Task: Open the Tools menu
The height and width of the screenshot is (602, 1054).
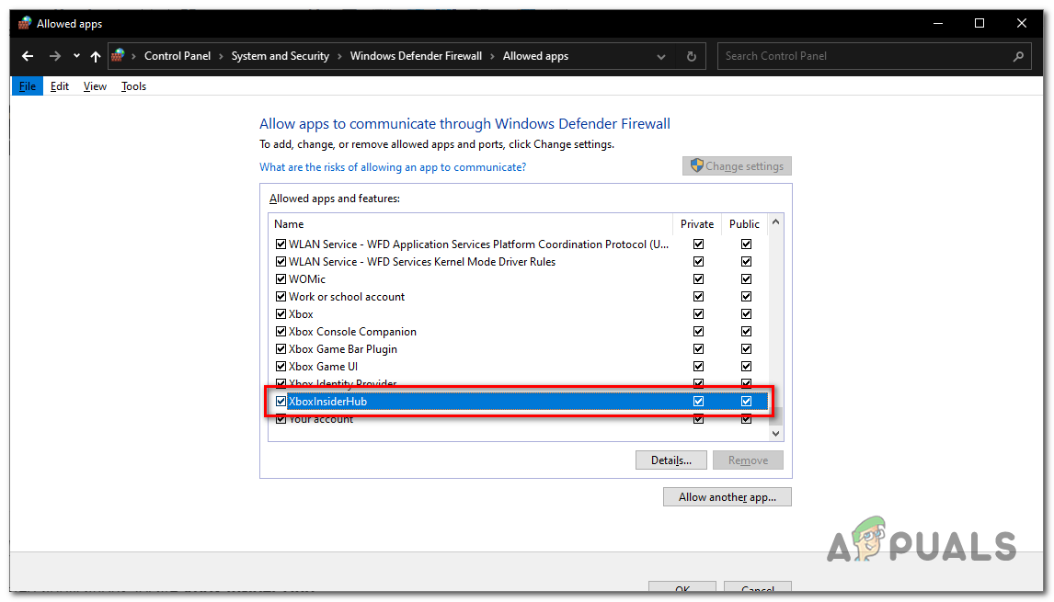Action: (x=133, y=86)
